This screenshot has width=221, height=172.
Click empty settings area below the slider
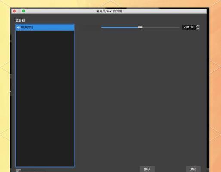[141, 93]
